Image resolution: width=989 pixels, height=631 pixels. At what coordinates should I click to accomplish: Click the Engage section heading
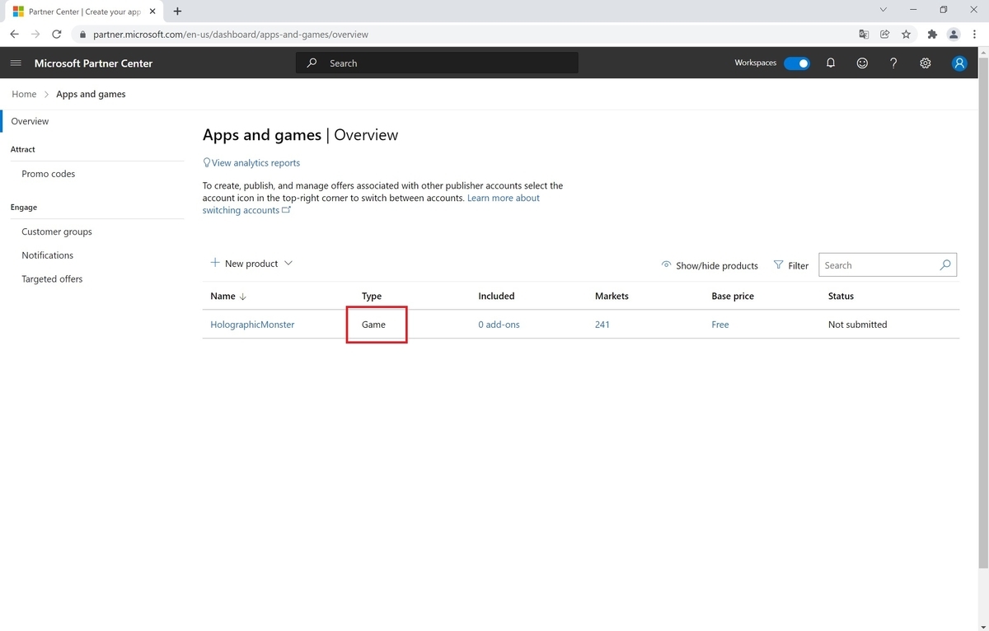click(x=24, y=208)
